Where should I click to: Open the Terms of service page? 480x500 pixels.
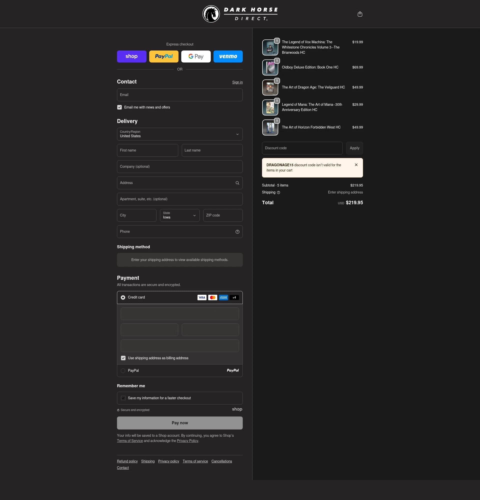(195, 461)
